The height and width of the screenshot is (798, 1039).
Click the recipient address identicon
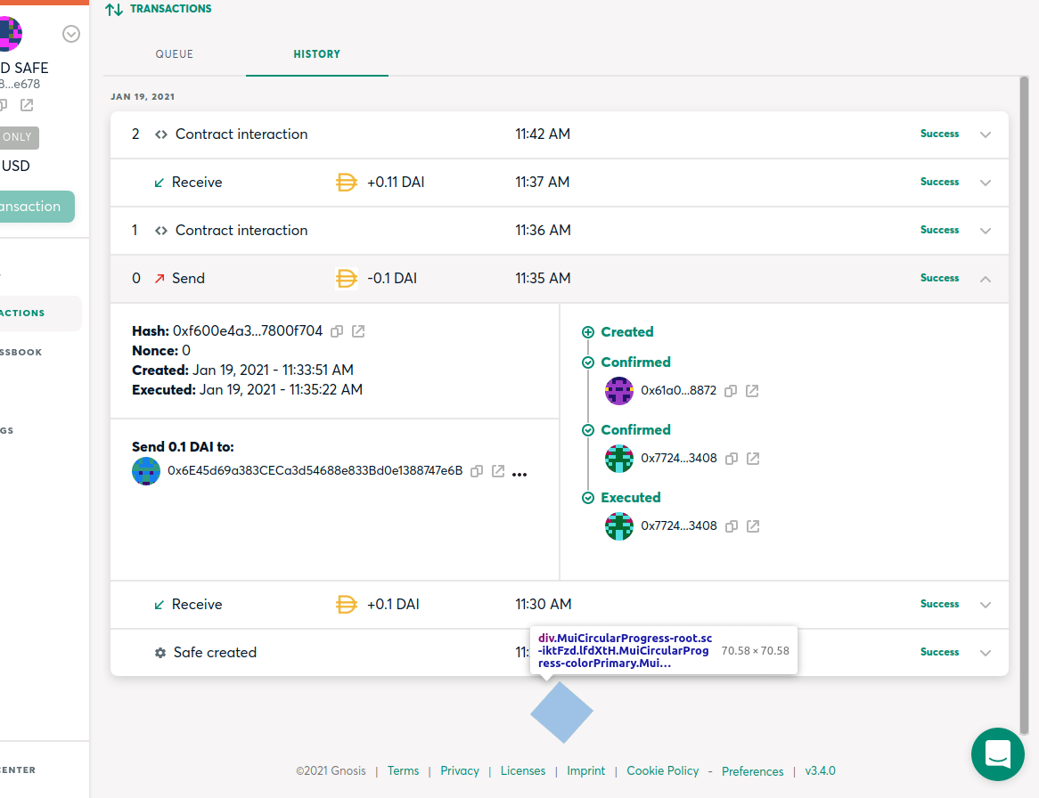click(146, 471)
